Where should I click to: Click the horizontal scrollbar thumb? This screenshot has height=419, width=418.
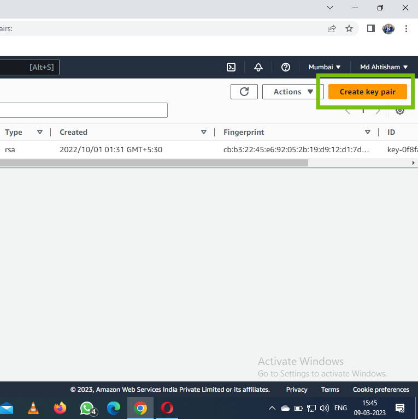(x=154, y=163)
